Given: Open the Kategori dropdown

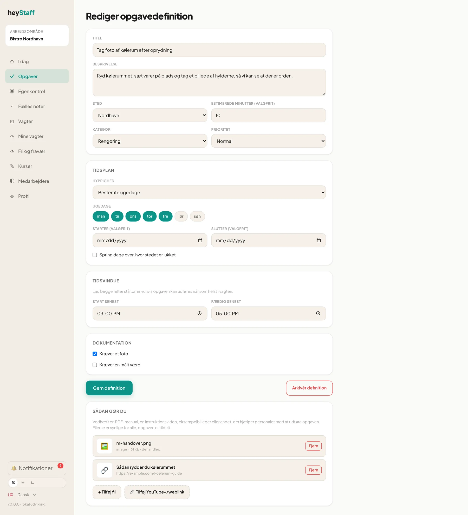Looking at the screenshot, I should 150,141.
